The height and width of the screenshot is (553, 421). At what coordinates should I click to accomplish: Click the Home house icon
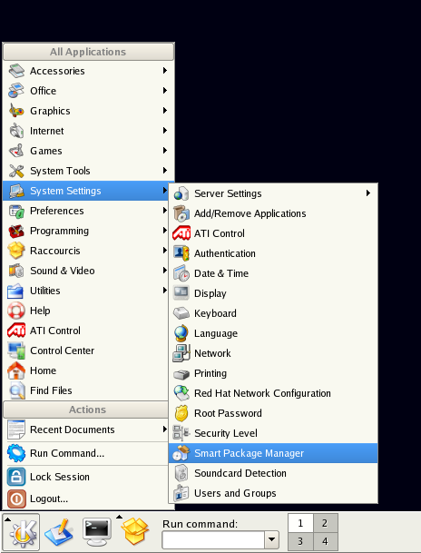[x=16, y=370]
